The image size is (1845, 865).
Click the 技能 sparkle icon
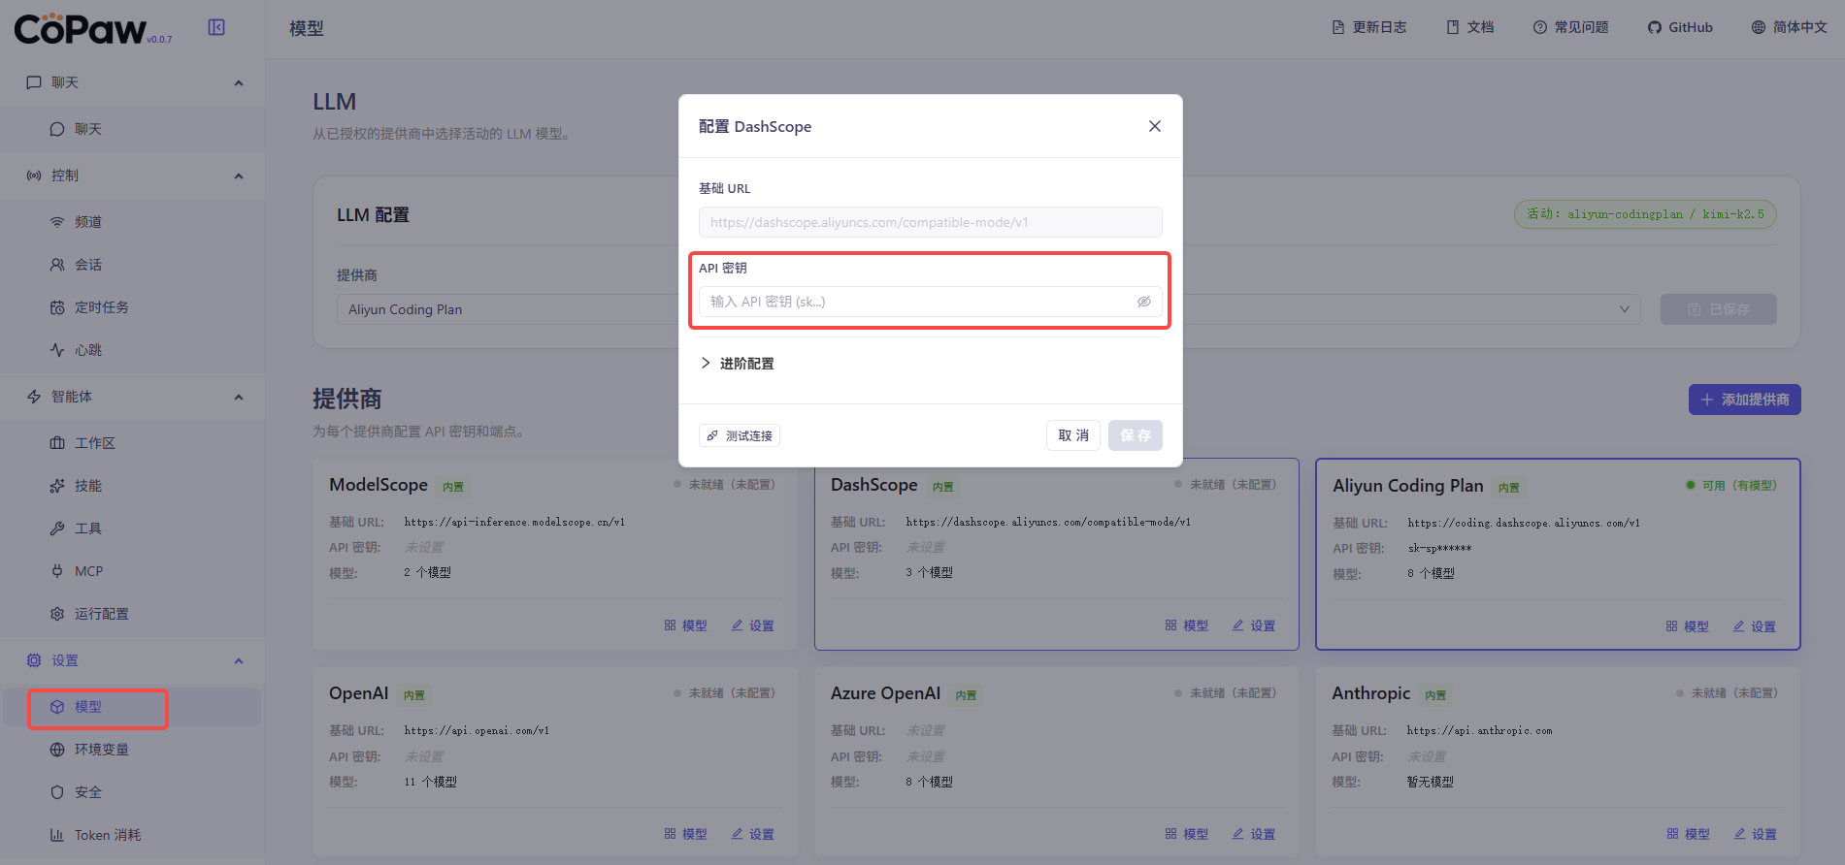57,486
